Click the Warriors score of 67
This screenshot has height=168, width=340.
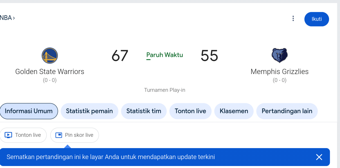[120, 56]
